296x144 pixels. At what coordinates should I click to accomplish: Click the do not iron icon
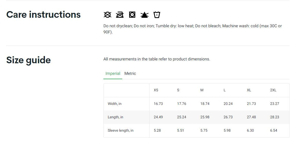(120, 15)
